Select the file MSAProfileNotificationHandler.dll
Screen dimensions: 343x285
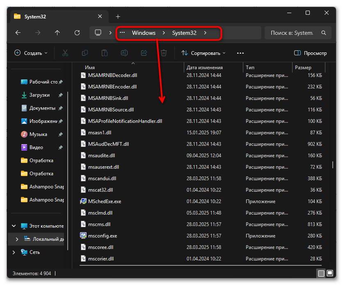click(x=125, y=121)
